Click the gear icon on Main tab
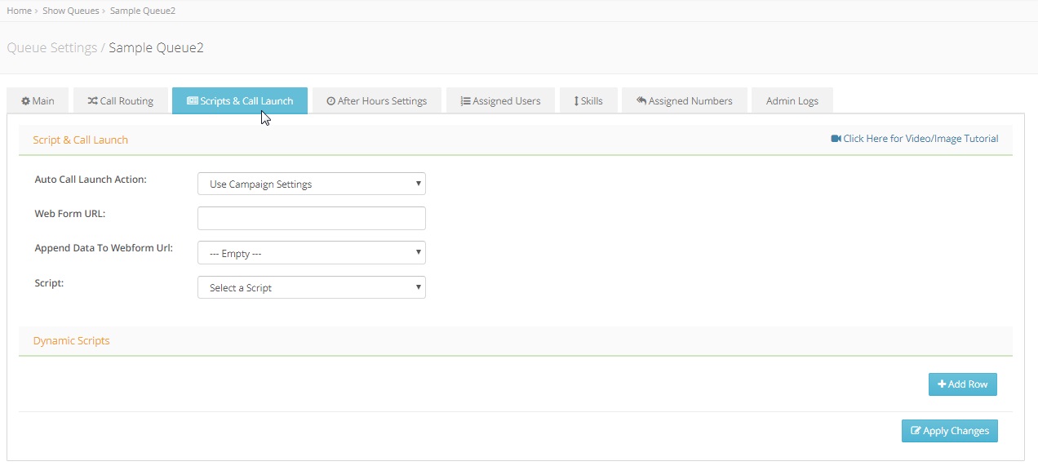The width and height of the screenshot is (1038, 466). [25, 101]
